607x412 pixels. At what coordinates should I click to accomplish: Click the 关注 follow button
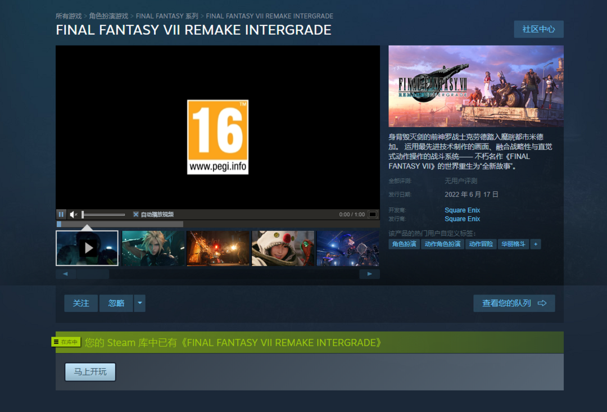pos(81,303)
